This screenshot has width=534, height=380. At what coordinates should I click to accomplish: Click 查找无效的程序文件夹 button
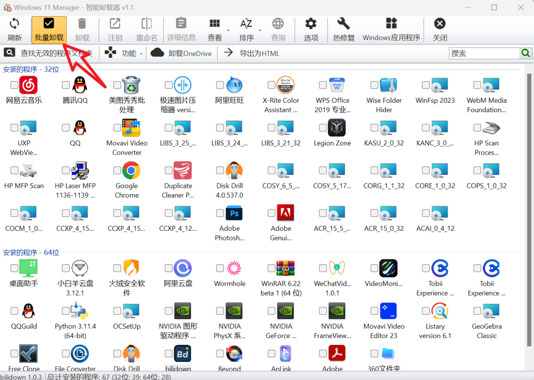pos(48,53)
